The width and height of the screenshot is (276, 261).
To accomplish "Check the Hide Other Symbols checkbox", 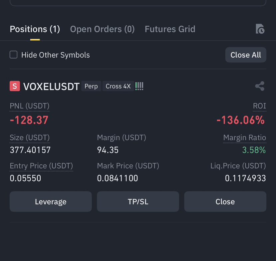I will 14,55.
